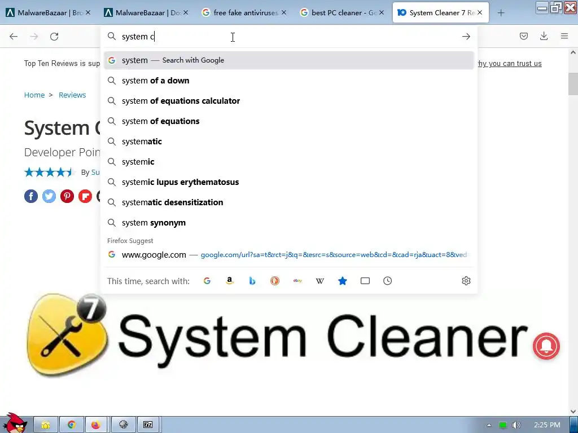The height and width of the screenshot is (433, 578).
Task: Search this time with DuckDuckGo icon
Action: click(x=275, y=281)
